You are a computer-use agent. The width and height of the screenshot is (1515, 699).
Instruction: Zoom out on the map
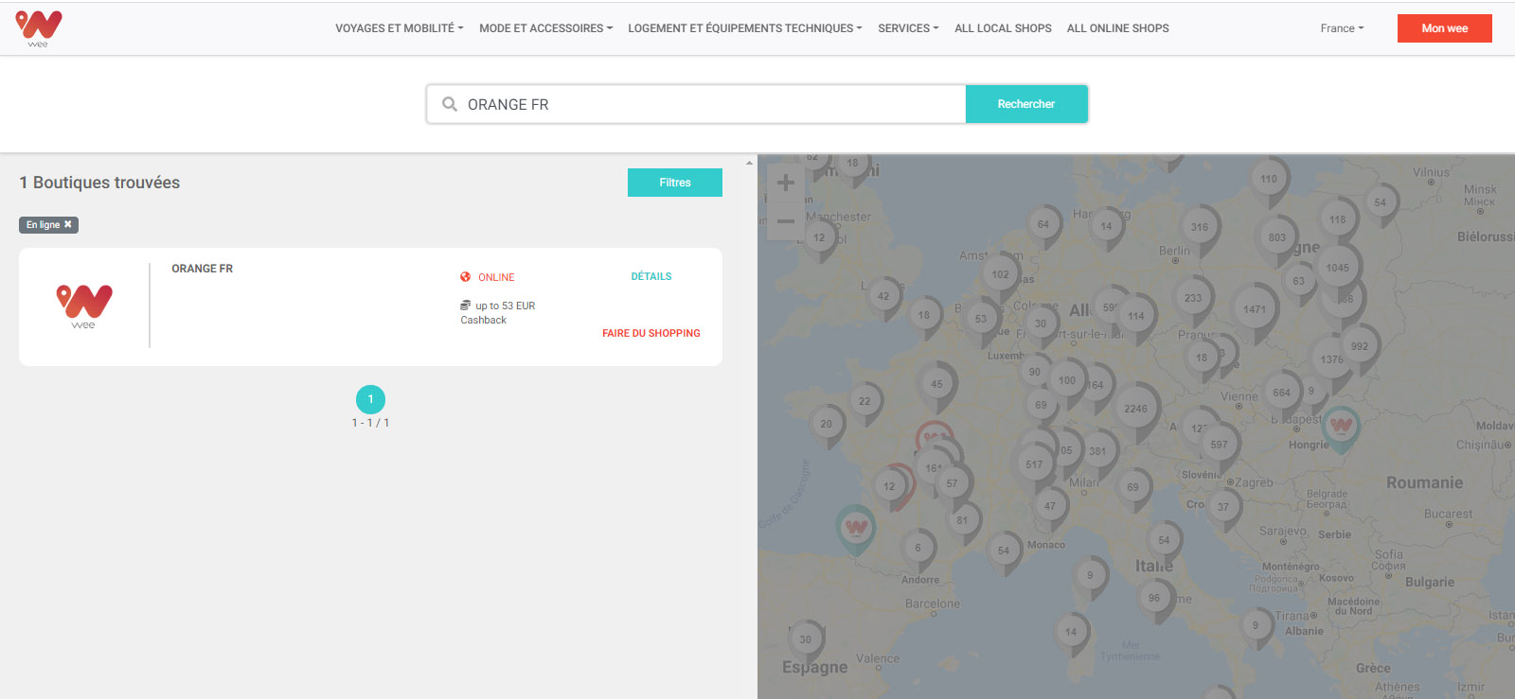click(x=785, y=222)
